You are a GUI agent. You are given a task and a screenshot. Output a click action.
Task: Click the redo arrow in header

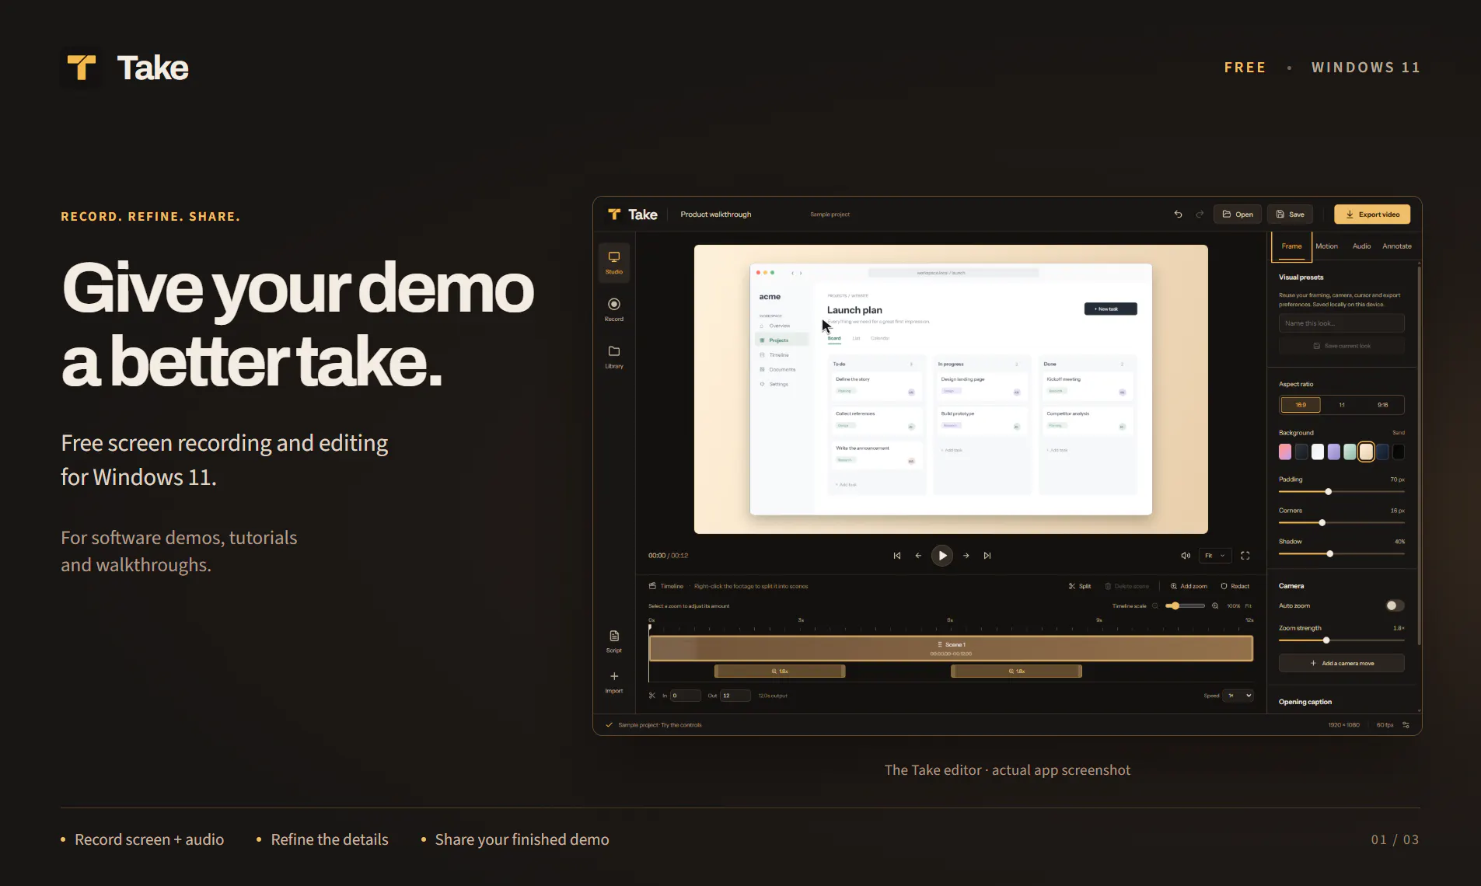coord(1200,215)
